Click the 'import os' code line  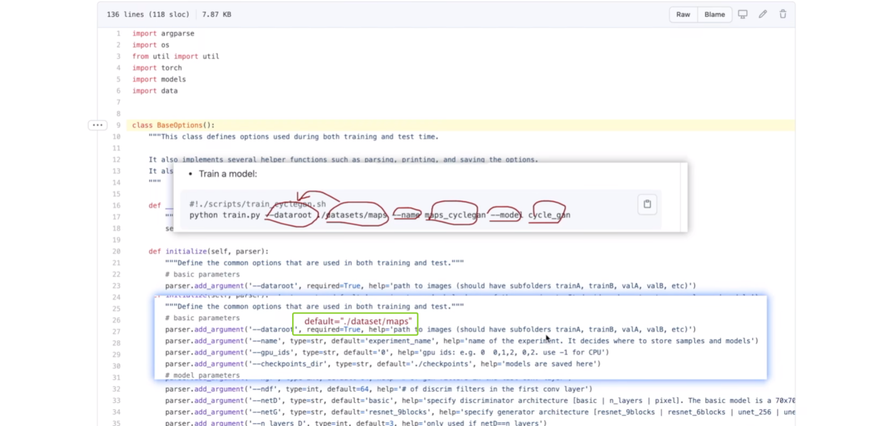click(151, 45)
